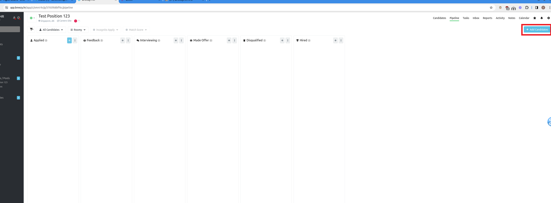Open Chrome profile avatar D

pyautogui.click(x=543, y=8)
